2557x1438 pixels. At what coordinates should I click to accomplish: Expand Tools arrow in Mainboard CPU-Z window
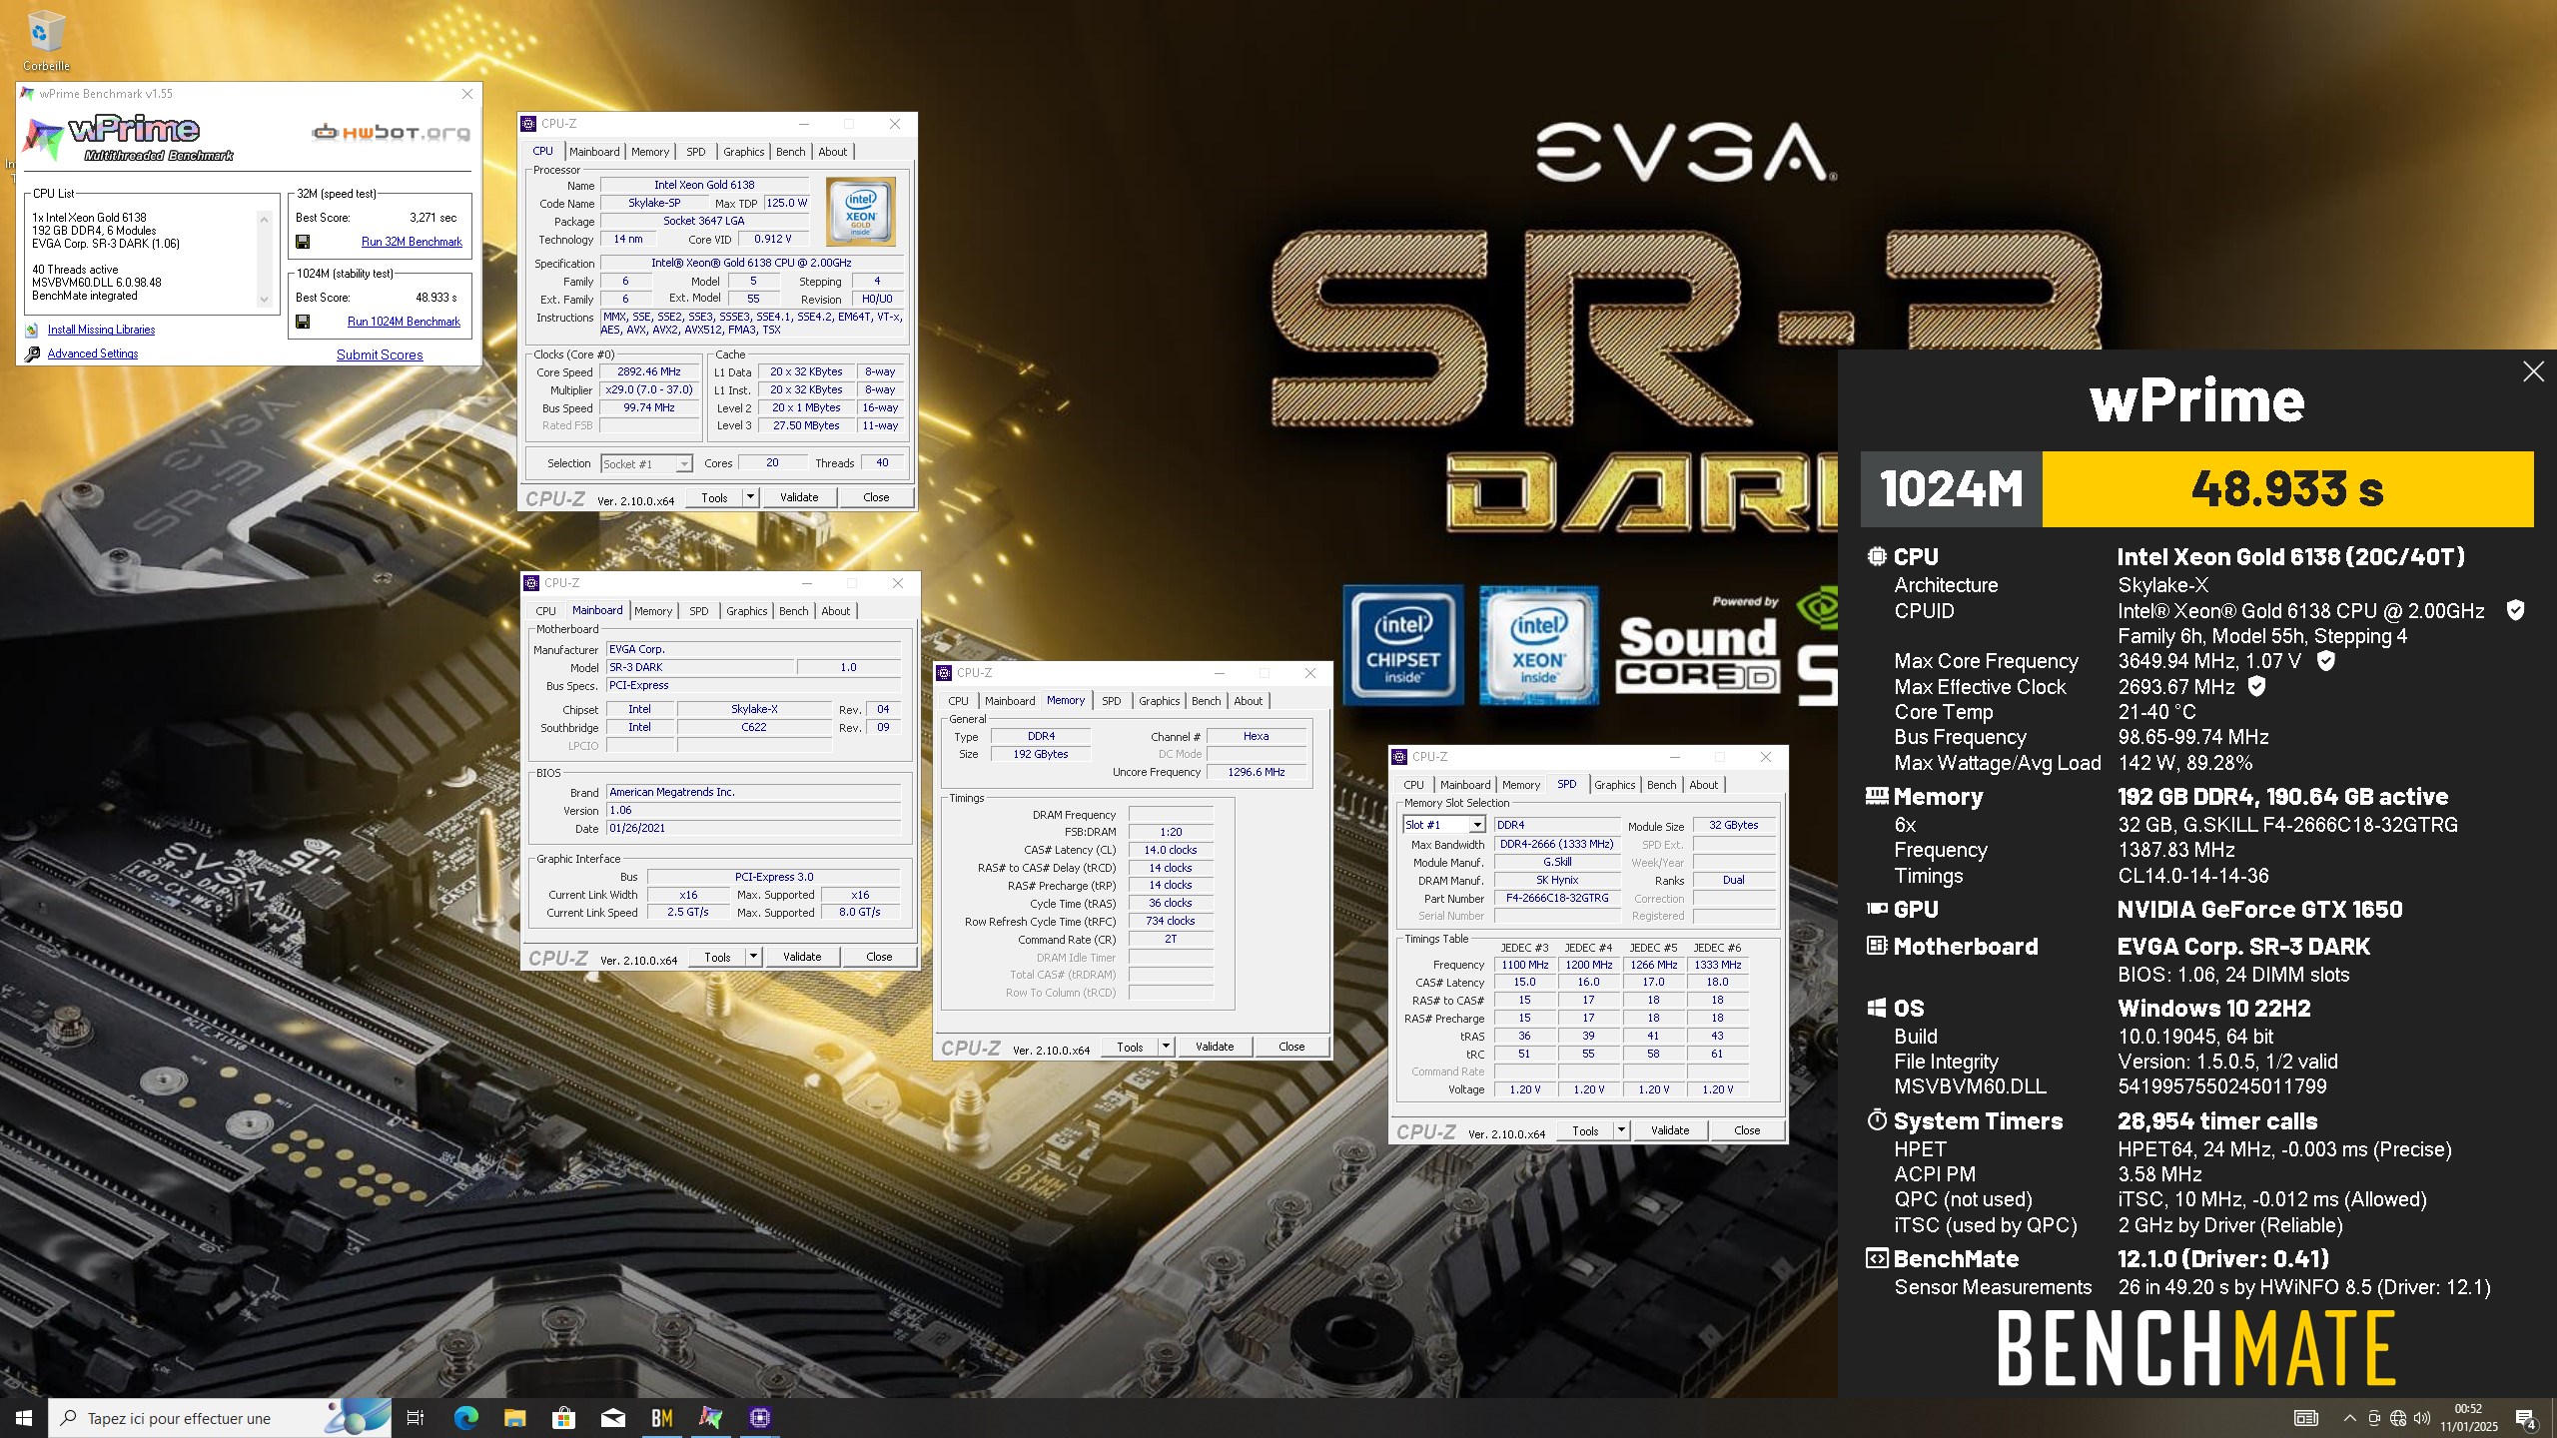click(753, 957)
